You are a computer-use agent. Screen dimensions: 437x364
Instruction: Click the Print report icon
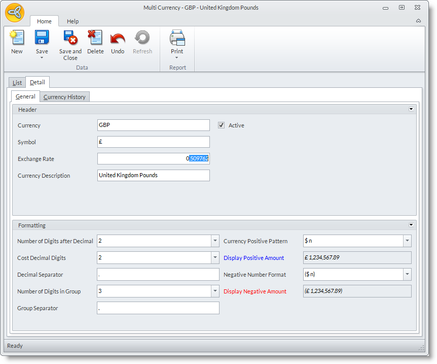(x=177, y=38)
